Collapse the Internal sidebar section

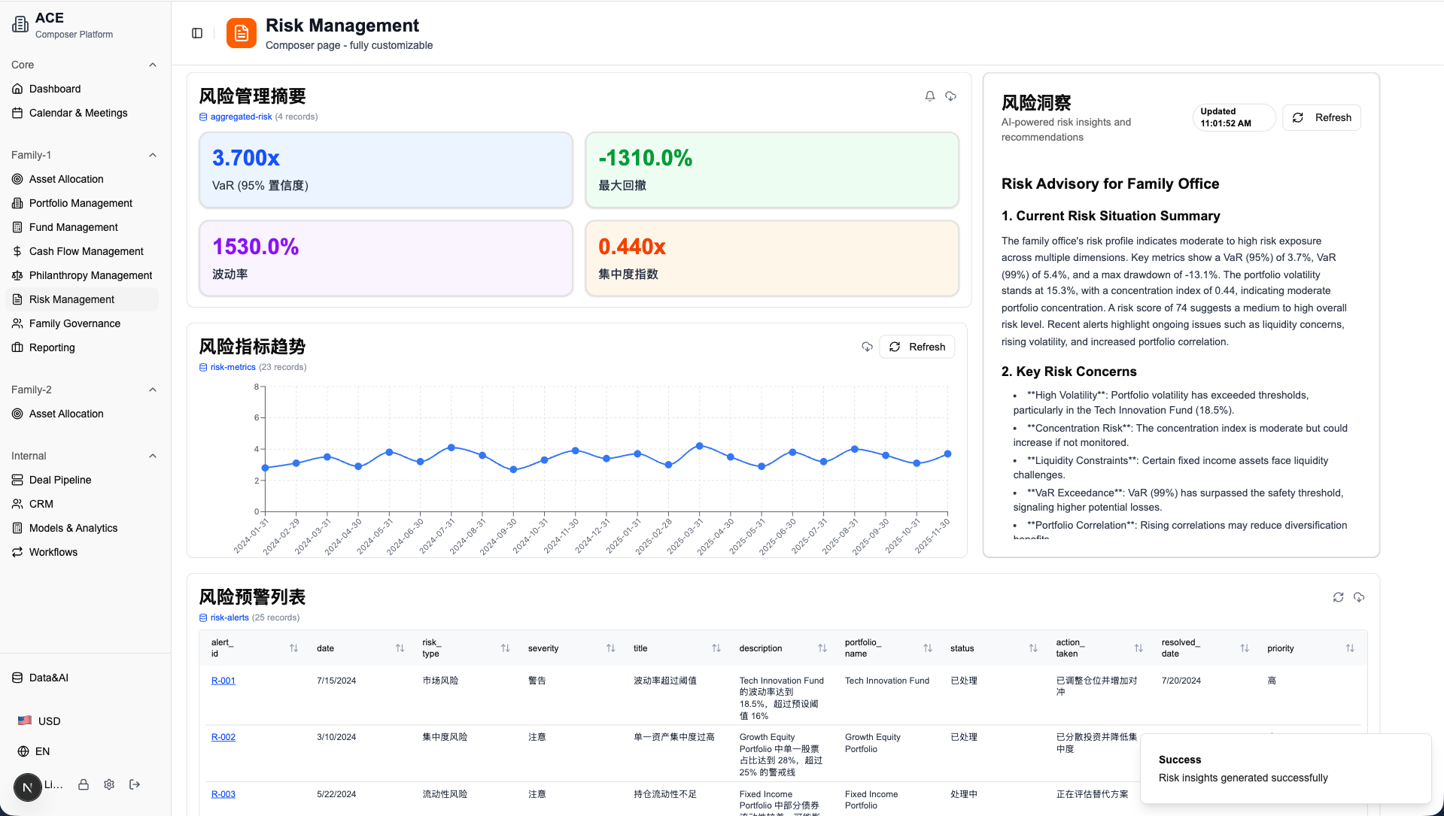pyautogui.click(x=153, y=456)
